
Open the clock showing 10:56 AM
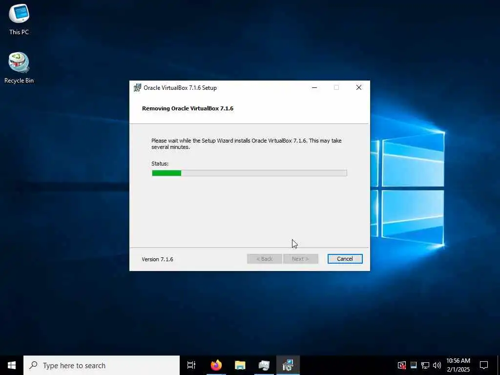click(x=458, y=365)
